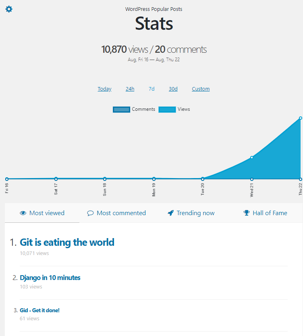
Task: Click the eye icon beside Most viewed
Action: coord(23,213)
